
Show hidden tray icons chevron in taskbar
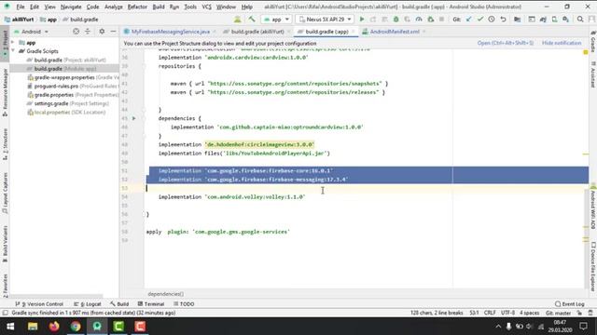point(498,327)
